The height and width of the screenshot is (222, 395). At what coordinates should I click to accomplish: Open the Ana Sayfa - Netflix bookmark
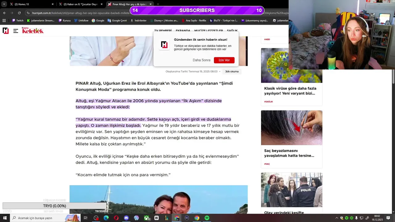click(x=194, y=21)
